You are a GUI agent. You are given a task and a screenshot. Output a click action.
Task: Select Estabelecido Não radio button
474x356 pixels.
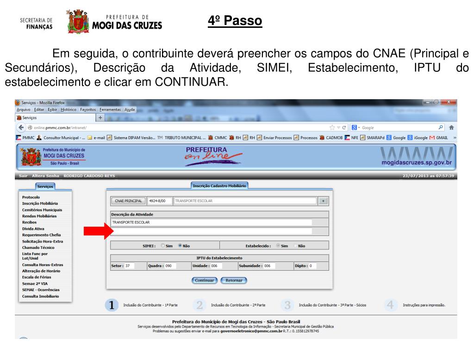click(295, 246)
